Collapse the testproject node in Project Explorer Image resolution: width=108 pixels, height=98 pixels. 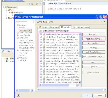point(4,7)
